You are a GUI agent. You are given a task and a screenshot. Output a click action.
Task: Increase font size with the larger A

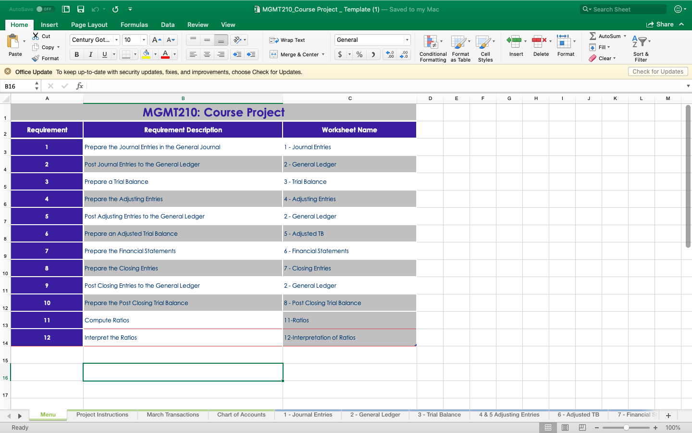click(156, 40)
